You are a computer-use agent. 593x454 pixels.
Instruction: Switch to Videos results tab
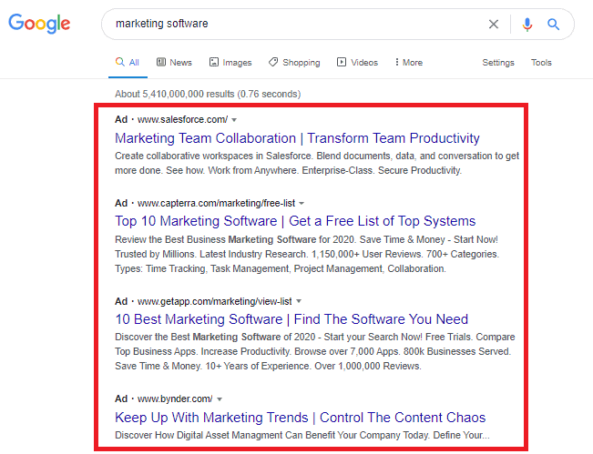click(357, 63)
